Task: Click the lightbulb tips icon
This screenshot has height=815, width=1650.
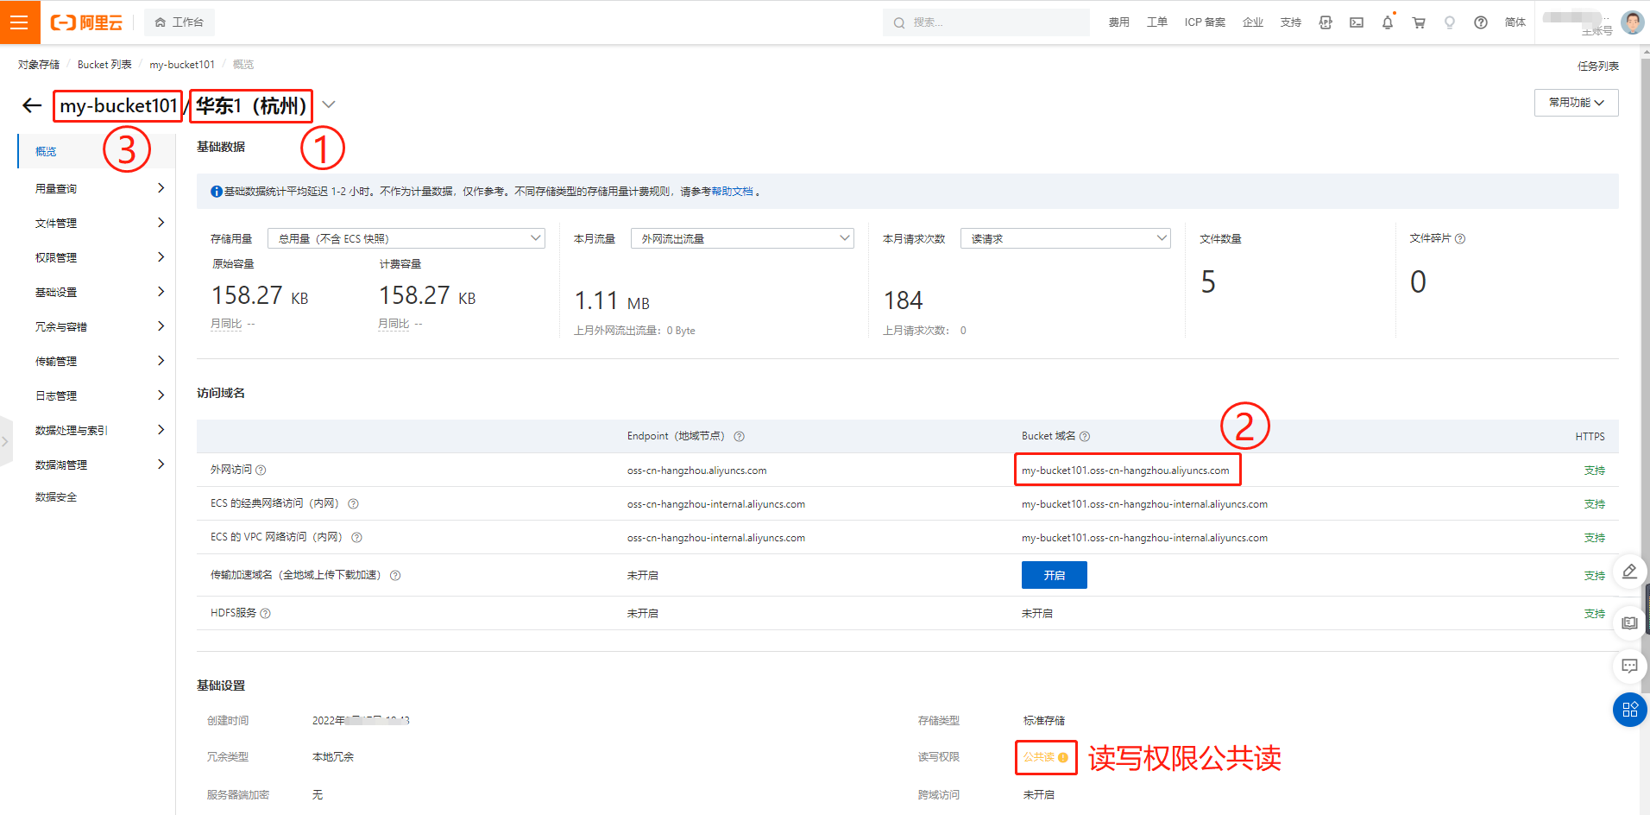Action: tap(1450, 22)
